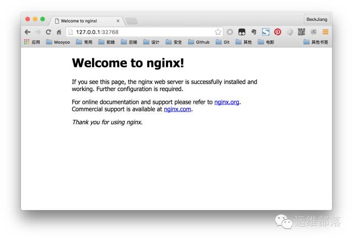Minimize the window with the yellow button
Screen dimensions: 353x240
click(35, 19)
